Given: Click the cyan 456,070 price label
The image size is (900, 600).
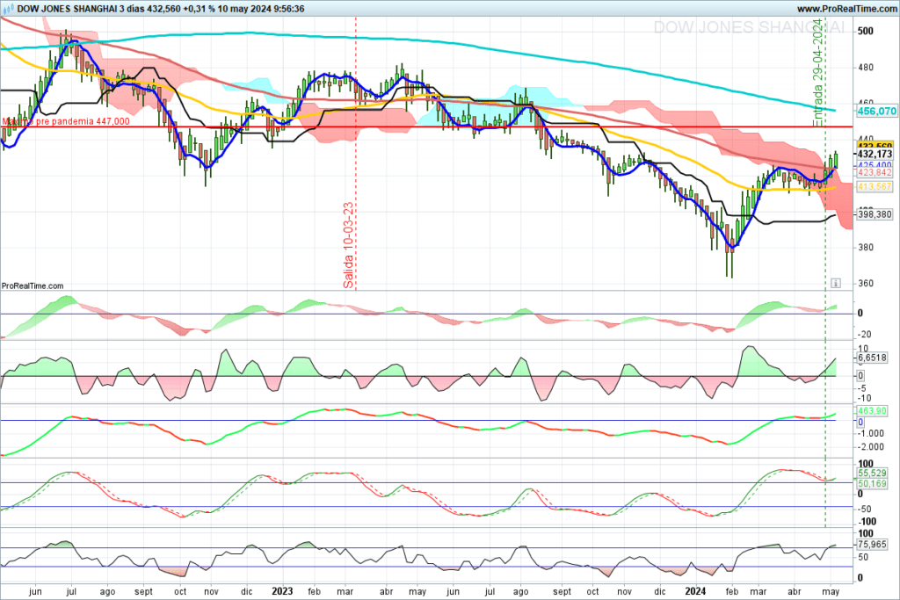Looking at the screenshot, I should click(x=876, y=111).
